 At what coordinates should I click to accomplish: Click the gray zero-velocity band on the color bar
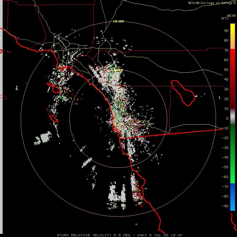tap(233, 117)
